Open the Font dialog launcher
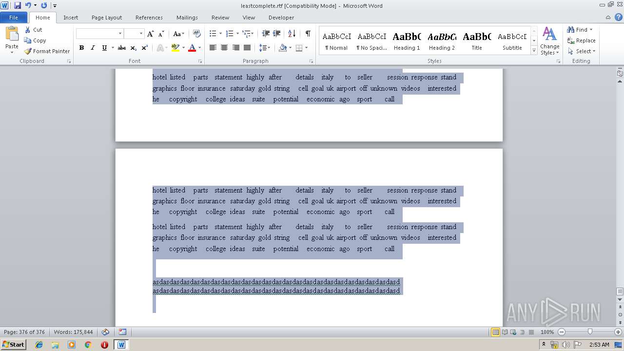 click(200, 61)
